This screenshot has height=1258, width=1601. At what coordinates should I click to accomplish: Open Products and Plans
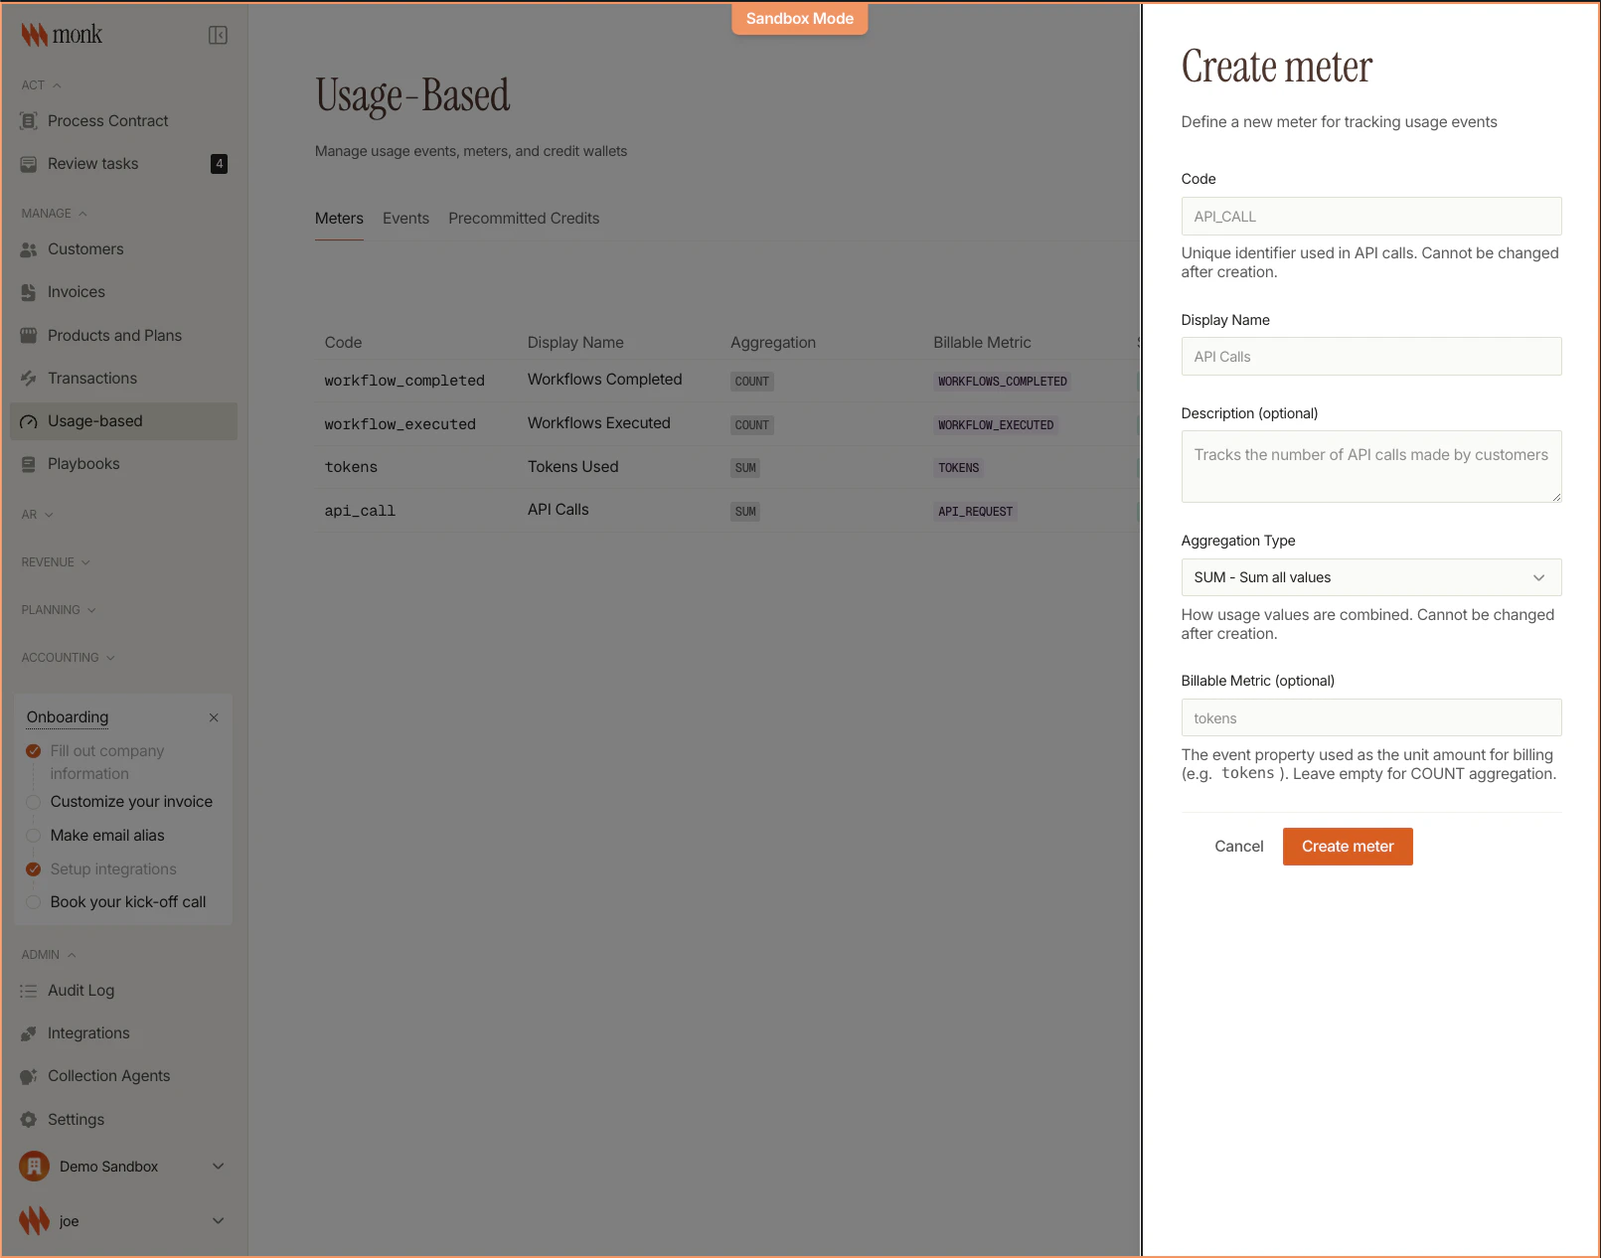[x=114, y=335]
